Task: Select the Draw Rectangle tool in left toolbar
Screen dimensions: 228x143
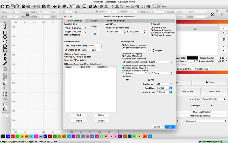Action: pyautogui.click(x=5, y=33)
